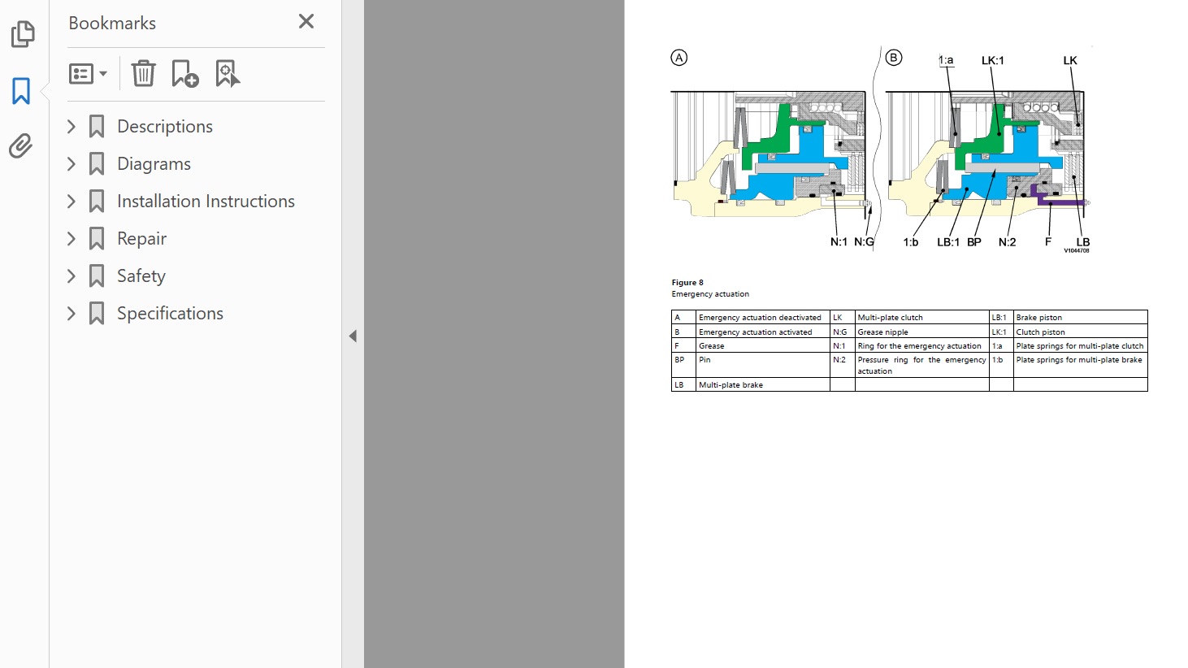
Task: Expand the Installation Instructions bookmark
Action: pyautogui.click(x=72, y=202)
